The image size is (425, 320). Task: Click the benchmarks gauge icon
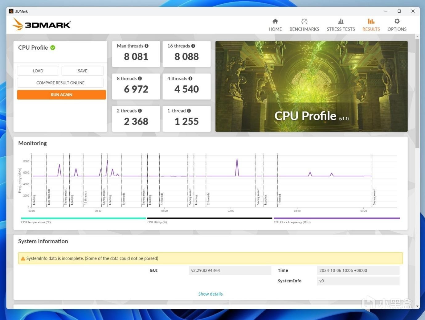point(304,21)
